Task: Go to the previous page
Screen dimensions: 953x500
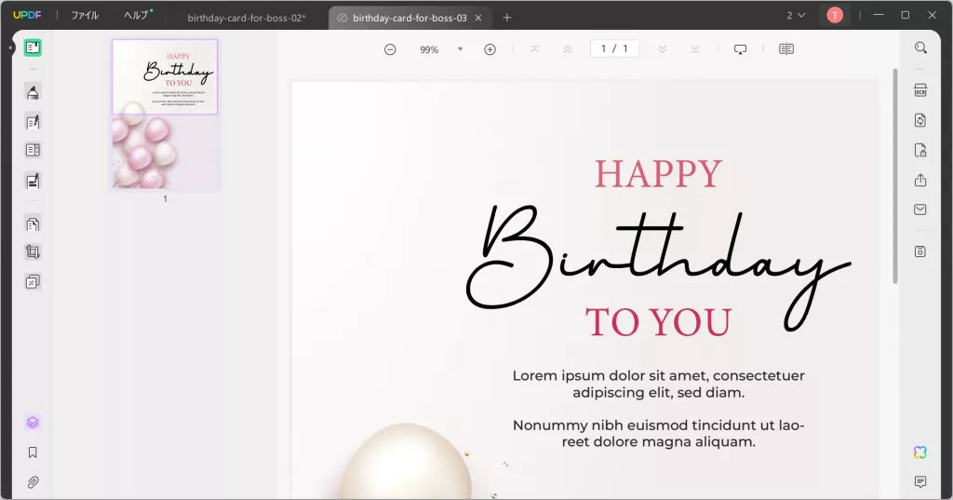Action: pyautogui.click(x=568, y=49)
